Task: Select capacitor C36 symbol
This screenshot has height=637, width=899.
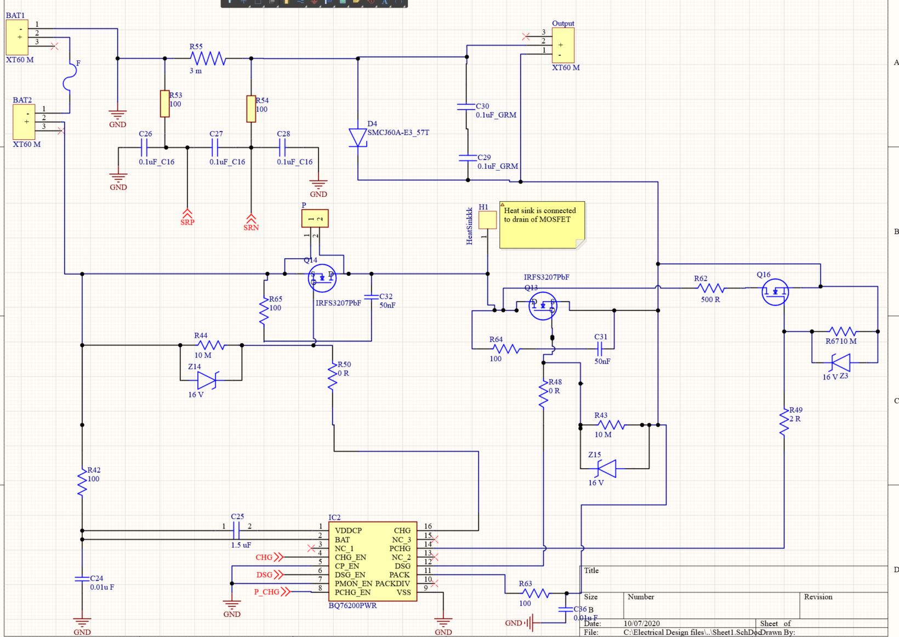Action: (x=566, y=609)
